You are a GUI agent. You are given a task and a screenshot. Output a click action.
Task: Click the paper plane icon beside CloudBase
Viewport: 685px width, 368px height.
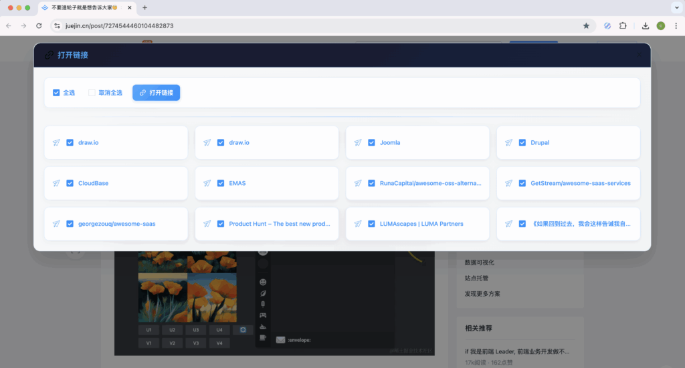(57, 183)
